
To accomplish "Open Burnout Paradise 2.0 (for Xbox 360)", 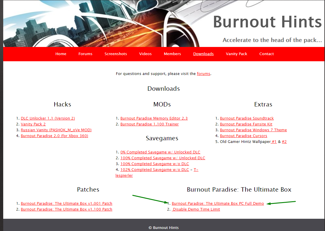I will click(x=55, y=136).
